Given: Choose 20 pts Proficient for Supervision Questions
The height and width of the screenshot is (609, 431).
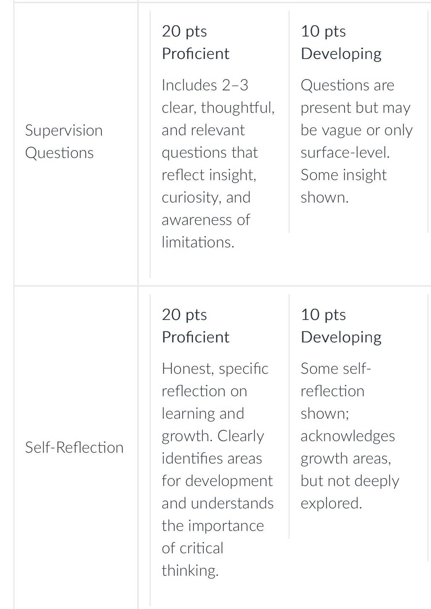Looking at the screenshot, I should 219,144.
